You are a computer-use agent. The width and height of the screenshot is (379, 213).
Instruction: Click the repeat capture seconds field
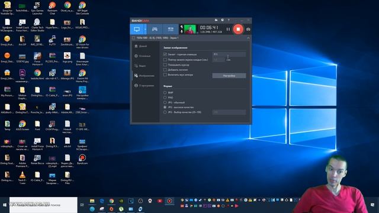[219, 60]
